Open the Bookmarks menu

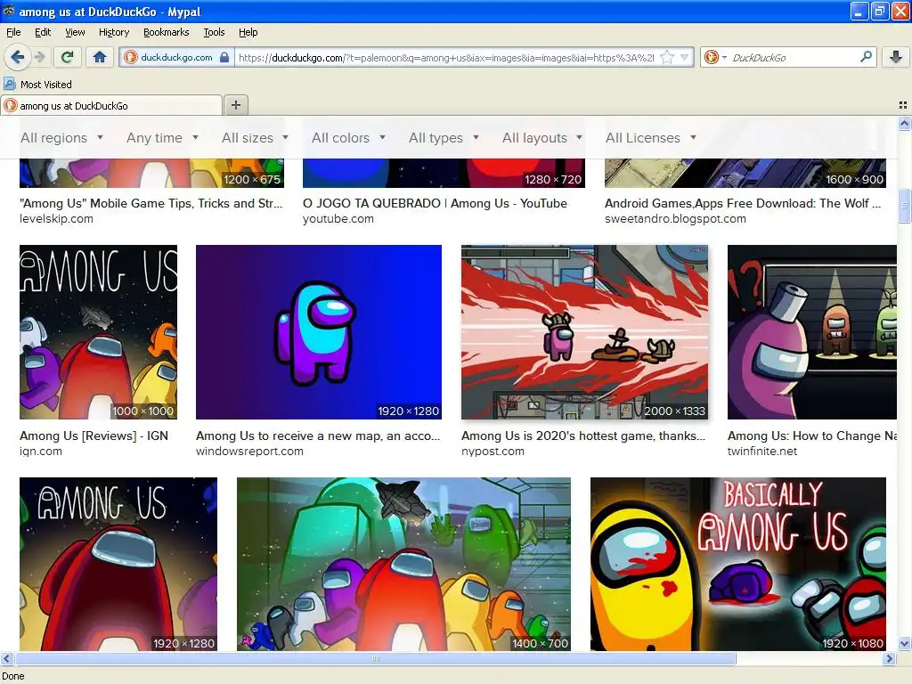coord(167,32)
